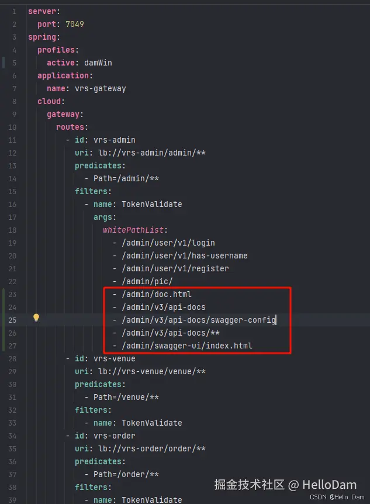Click the uri lb://vrs-venue/venue/**
Image resolution: width=370 pixels, height=504 pixels.
(152, 371)
